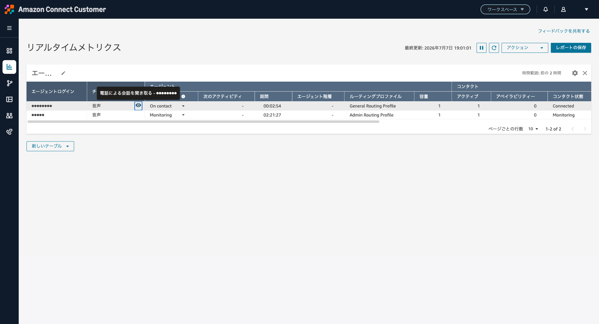Open the ワークスペース dropdown
Viewport: 599px width, 324px height.
(x=505, y=9)
